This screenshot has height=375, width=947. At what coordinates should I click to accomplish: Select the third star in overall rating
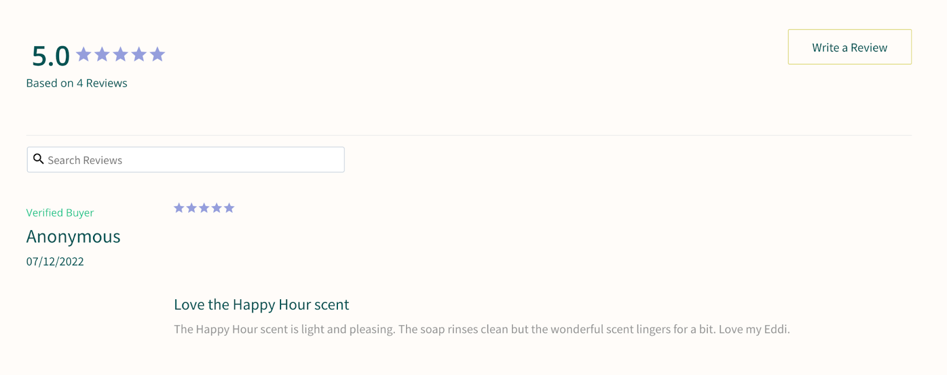click(121, 54)
